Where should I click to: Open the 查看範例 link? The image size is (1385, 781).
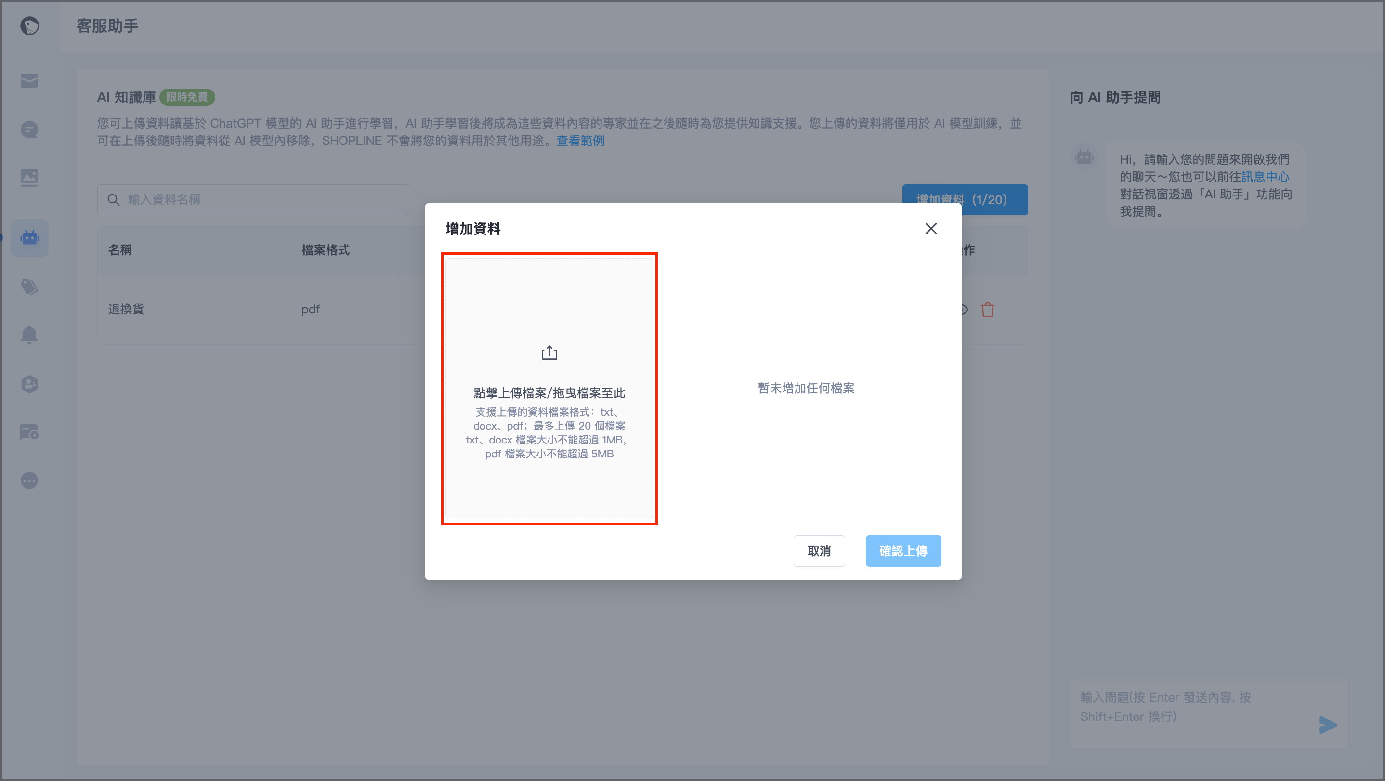[x=580, y=141]
